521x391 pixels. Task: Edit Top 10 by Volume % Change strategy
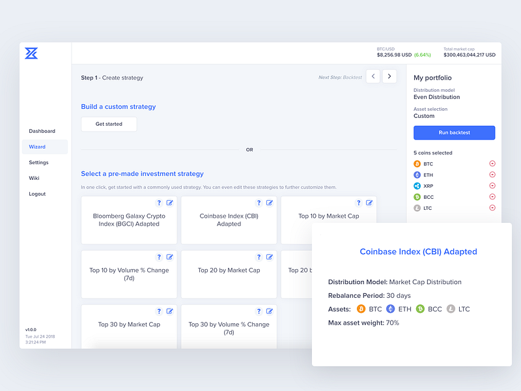click(169, 257)
